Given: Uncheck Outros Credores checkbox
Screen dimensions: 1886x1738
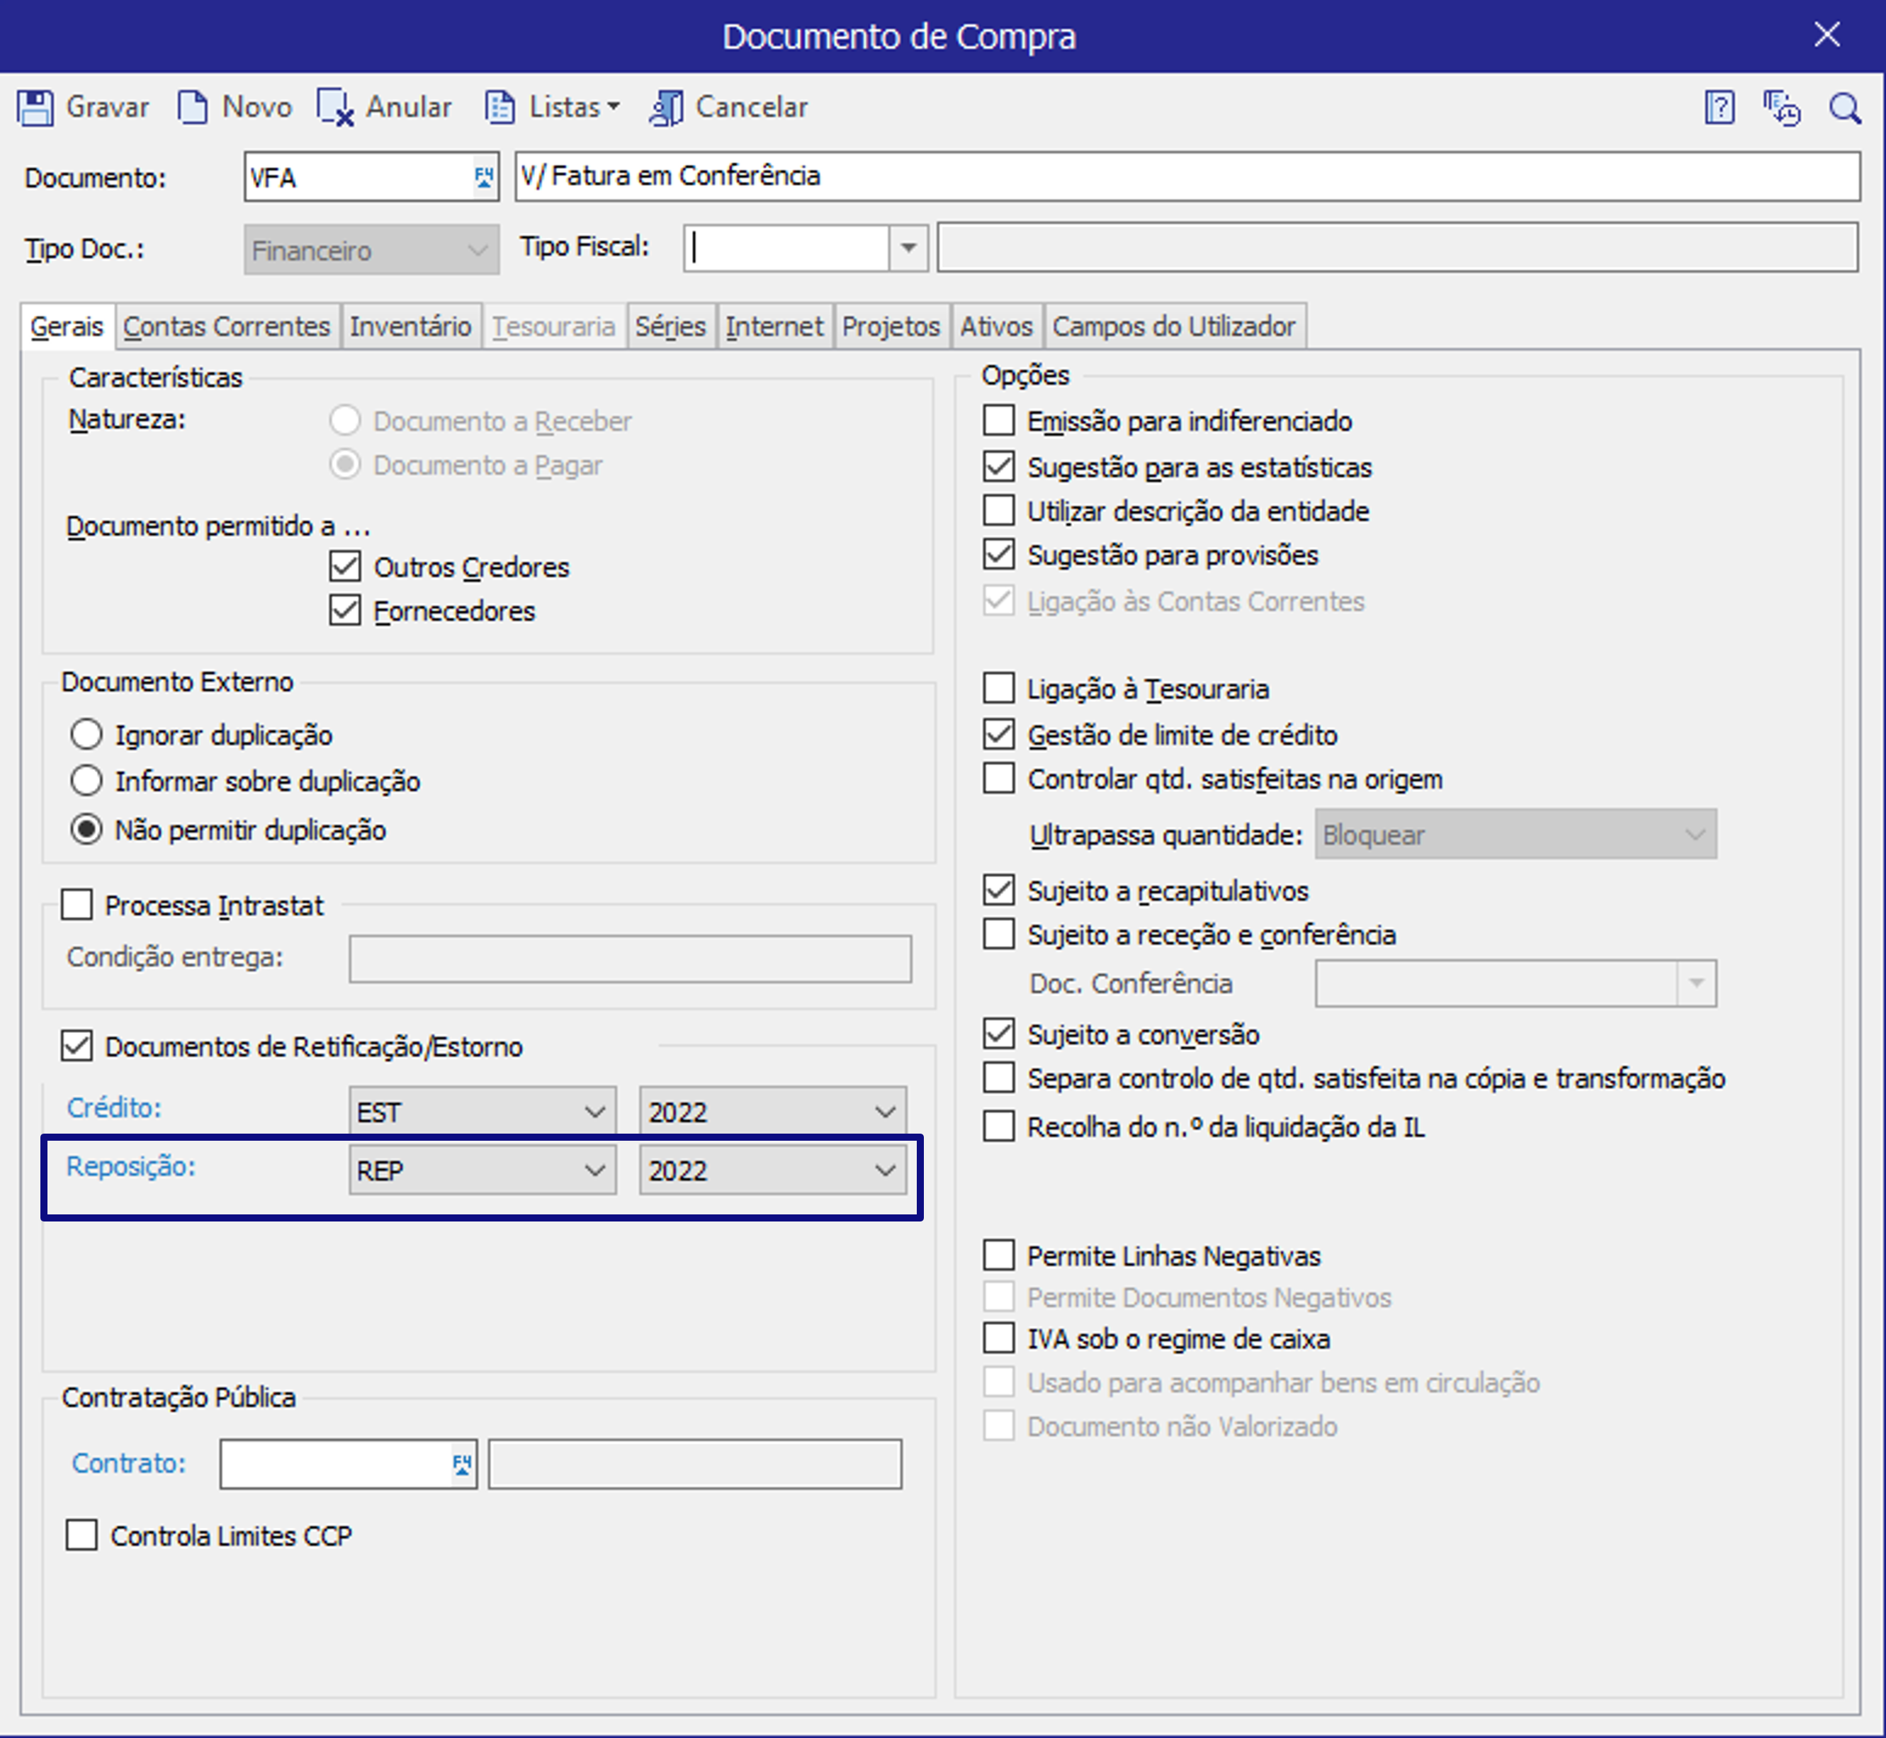Looking at the screenshot, I should coord(345,567).
